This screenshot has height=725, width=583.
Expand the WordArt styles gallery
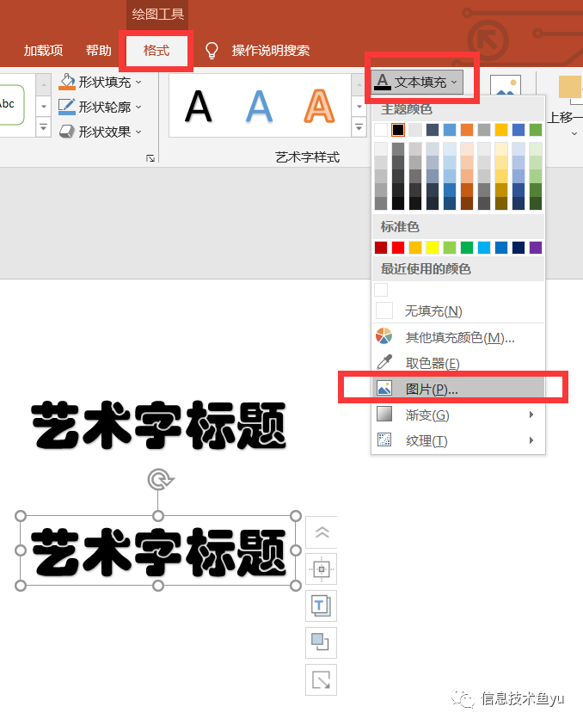click(x=359, y=127)
